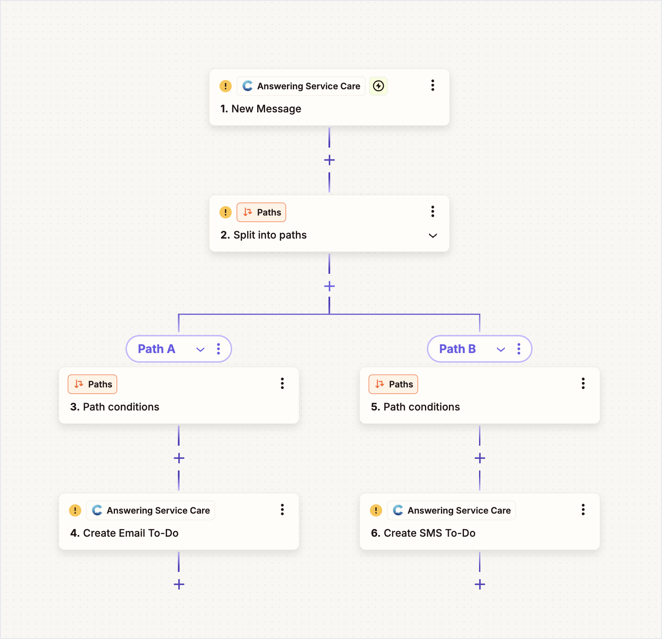Add a step between New Message and Paths

point(329,160)
